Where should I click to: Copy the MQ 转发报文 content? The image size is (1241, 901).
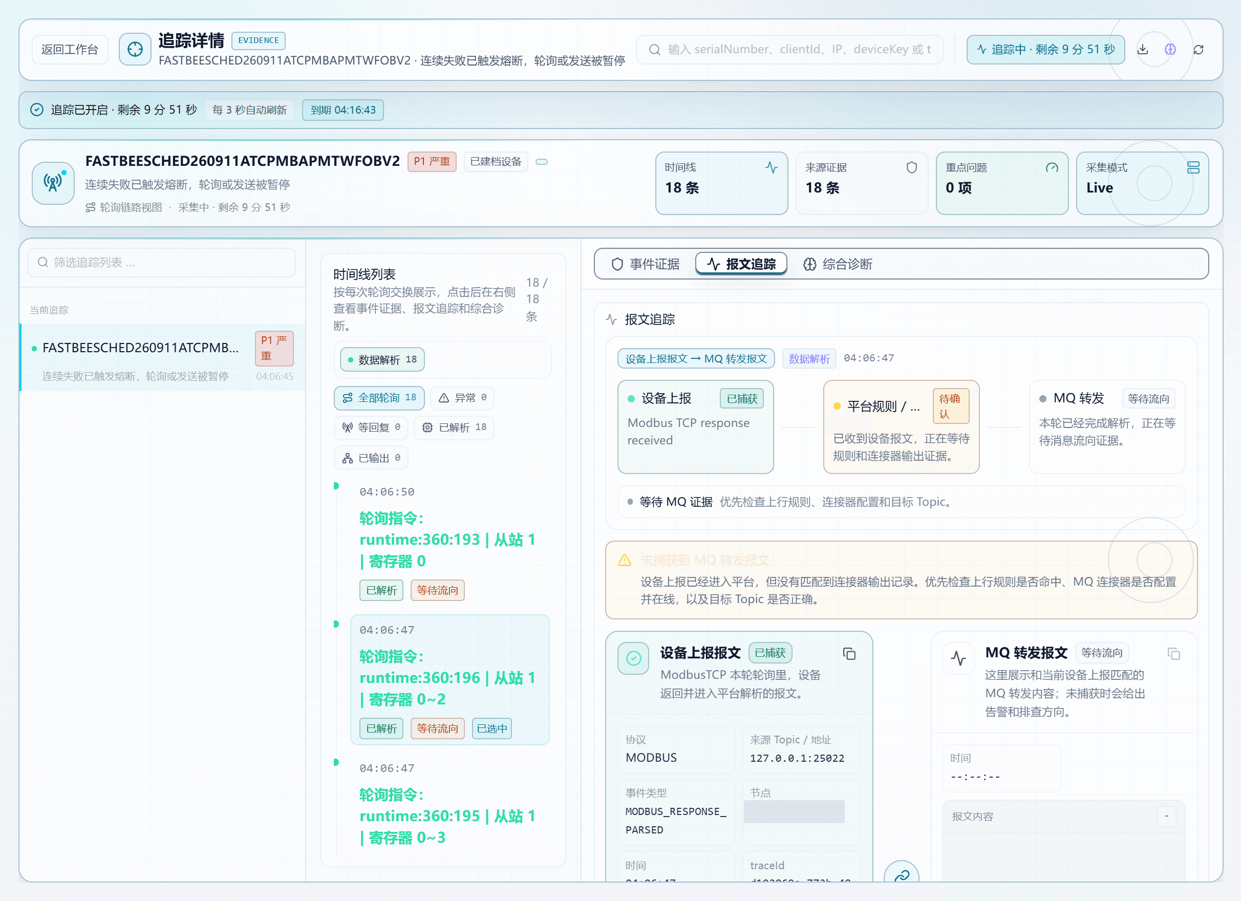point(1174,654)
